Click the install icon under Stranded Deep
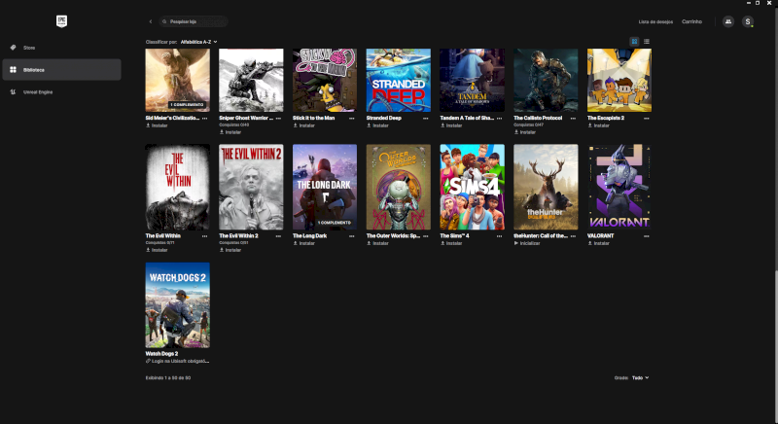The image size is (778, 424). coord(370,125)
